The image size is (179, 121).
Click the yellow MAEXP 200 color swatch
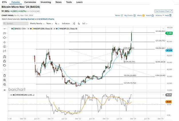tap(33, 29)
